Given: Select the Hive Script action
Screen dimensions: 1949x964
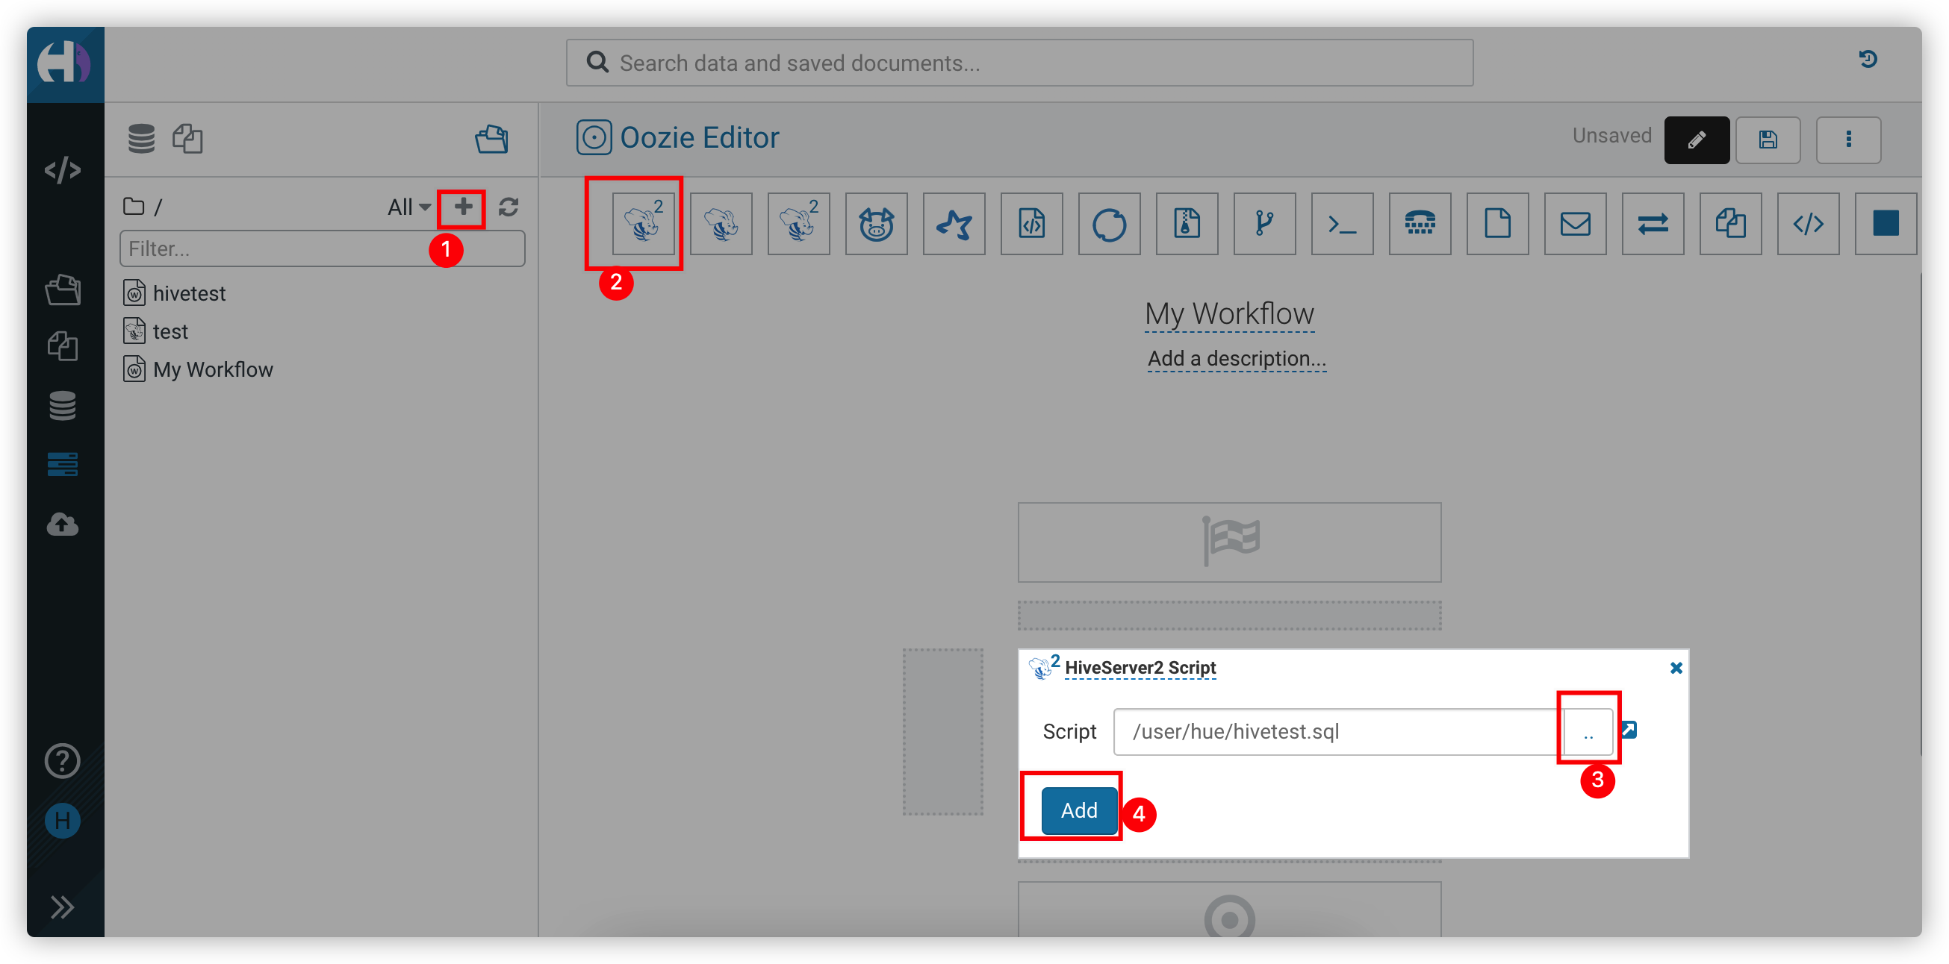Looking at the screenshot, I should [x=721, y=224].
